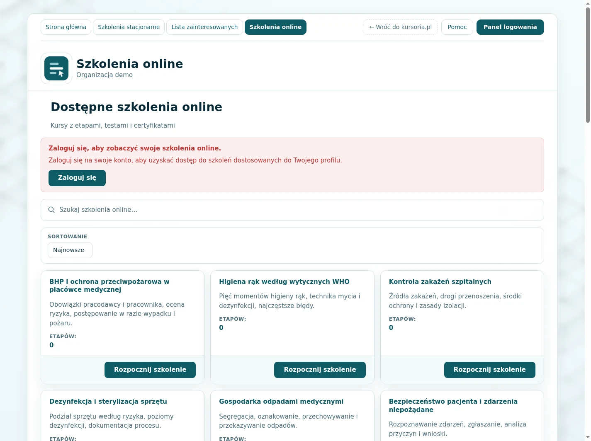Click the vertical page scrollbar thumb
Image resolution: width=591 pixels, height=441 pixels.
coord(588,65)
